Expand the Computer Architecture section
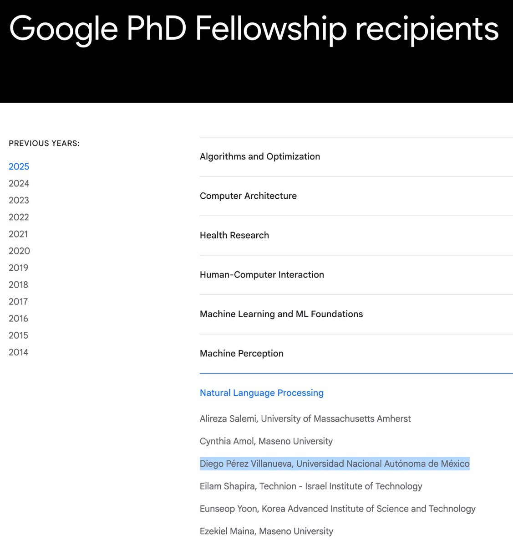513x547 pixels. pyautogui.click(x=356, y=196)
